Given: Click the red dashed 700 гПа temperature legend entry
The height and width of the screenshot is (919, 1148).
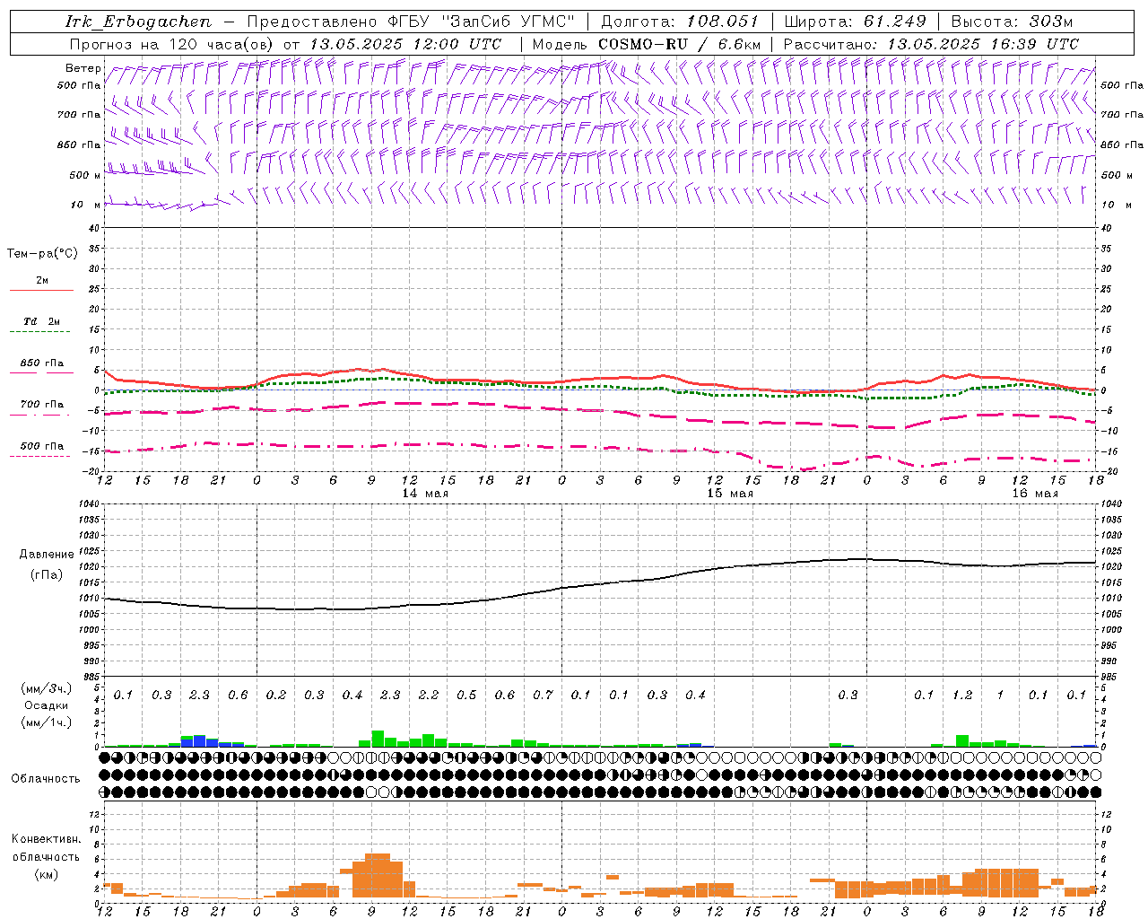Looking at the screenshot, I should [x=41, y=408].
